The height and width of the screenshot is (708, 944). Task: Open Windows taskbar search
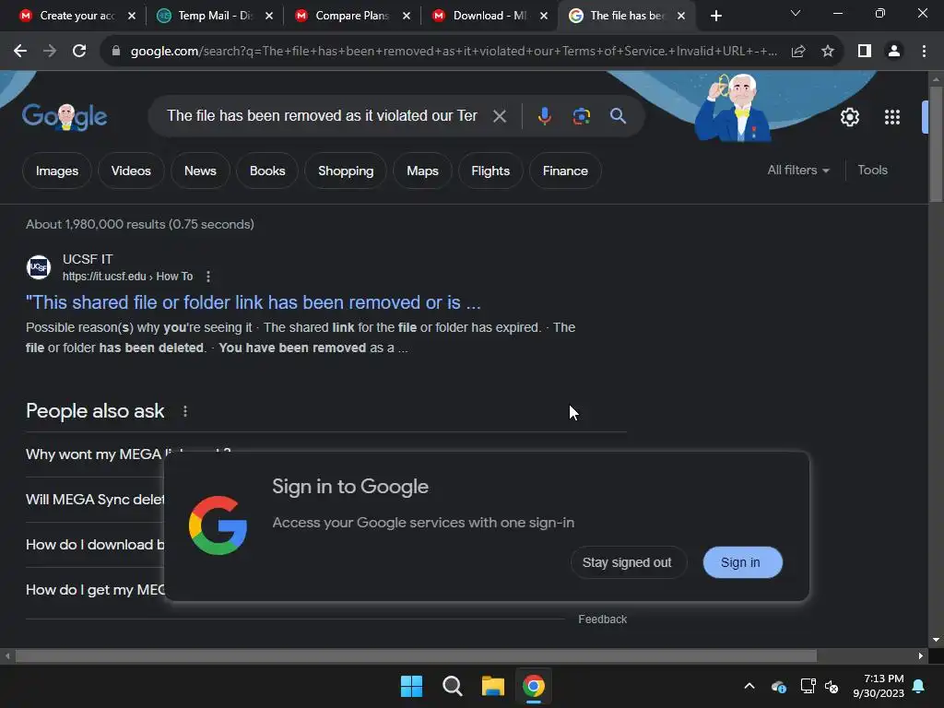coord(452,686)
